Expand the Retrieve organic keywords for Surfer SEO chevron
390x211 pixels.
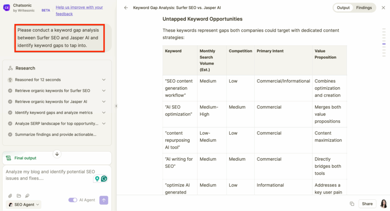104,90
